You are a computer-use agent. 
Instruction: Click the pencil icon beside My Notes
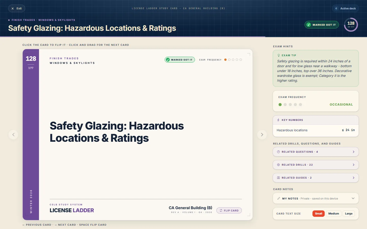[279, 198]
